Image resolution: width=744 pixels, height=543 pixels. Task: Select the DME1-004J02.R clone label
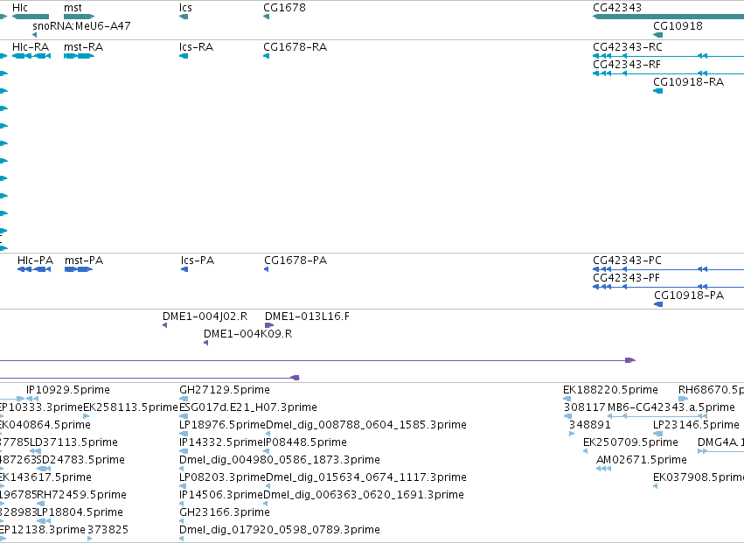coord(205,317)
